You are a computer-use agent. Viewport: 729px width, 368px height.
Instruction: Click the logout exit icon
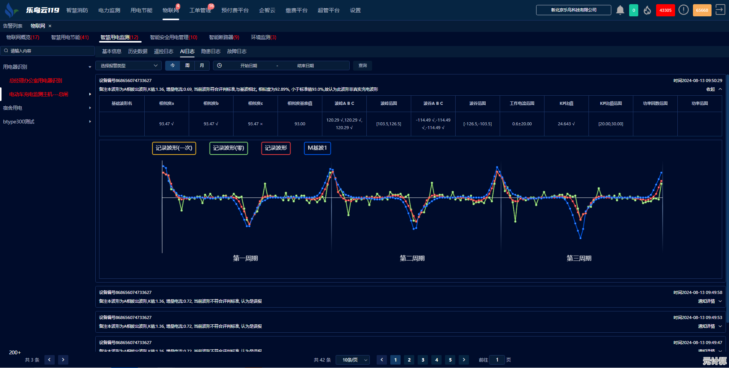click(x=720, y=10)
